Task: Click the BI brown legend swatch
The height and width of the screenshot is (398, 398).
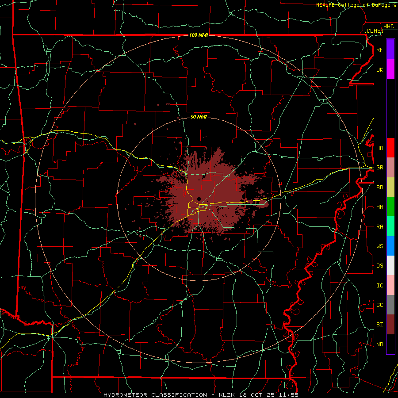Action: click(x=390, y=325)
